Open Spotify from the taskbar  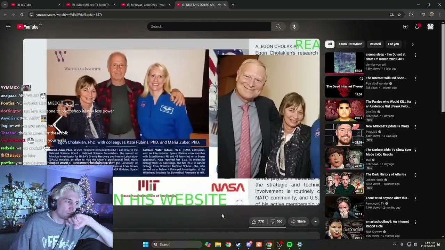290,244
